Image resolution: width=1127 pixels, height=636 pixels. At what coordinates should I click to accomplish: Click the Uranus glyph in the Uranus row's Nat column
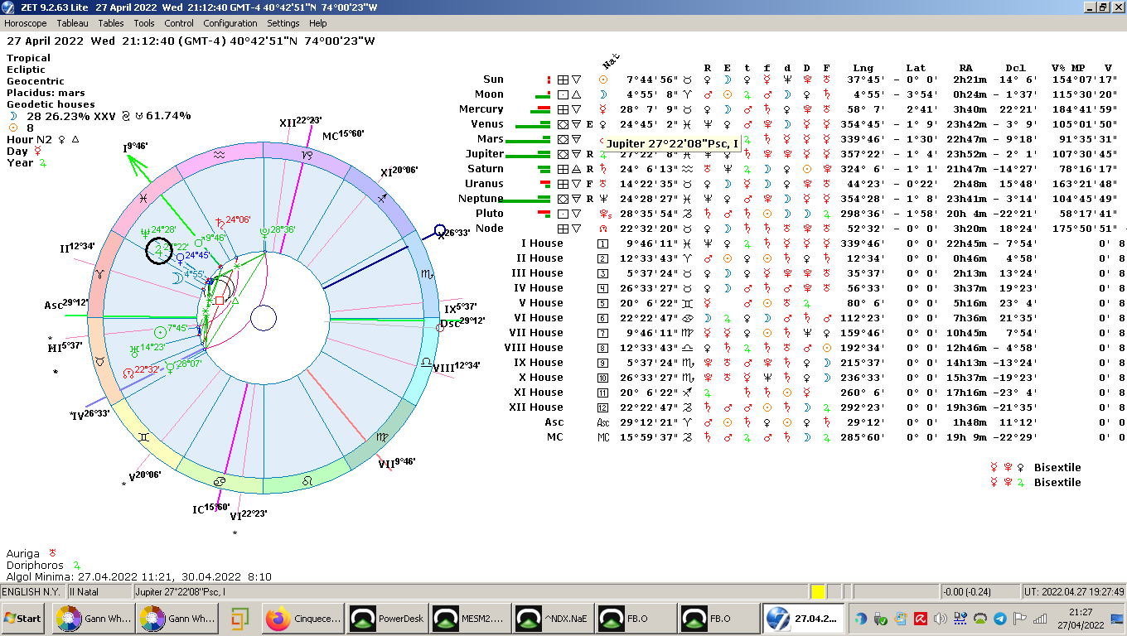(x=603, y=184)
